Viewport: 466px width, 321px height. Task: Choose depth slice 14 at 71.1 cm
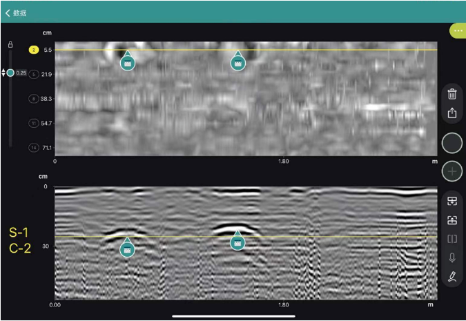point(33,148)
